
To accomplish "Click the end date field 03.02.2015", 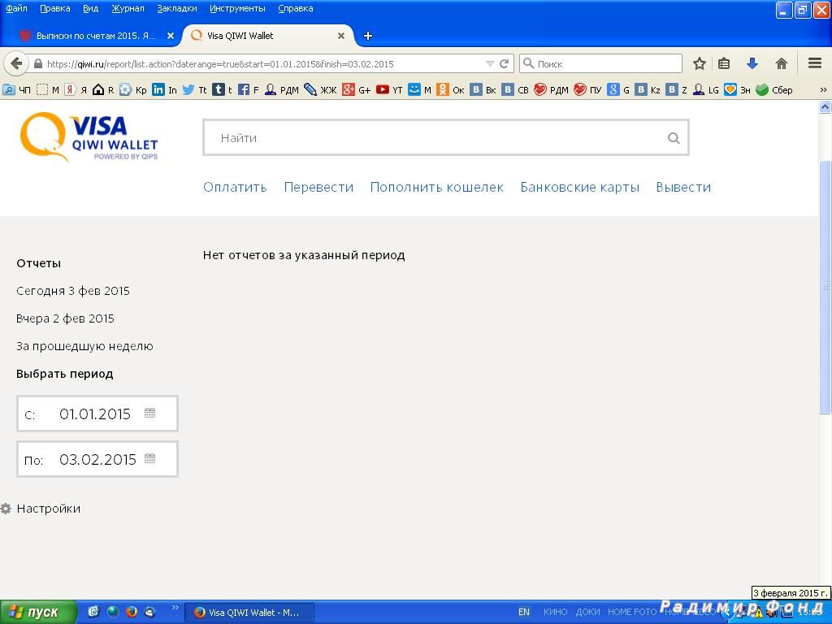I will (97, 459).
